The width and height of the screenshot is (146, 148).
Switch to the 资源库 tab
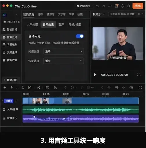tap(50, 15)
